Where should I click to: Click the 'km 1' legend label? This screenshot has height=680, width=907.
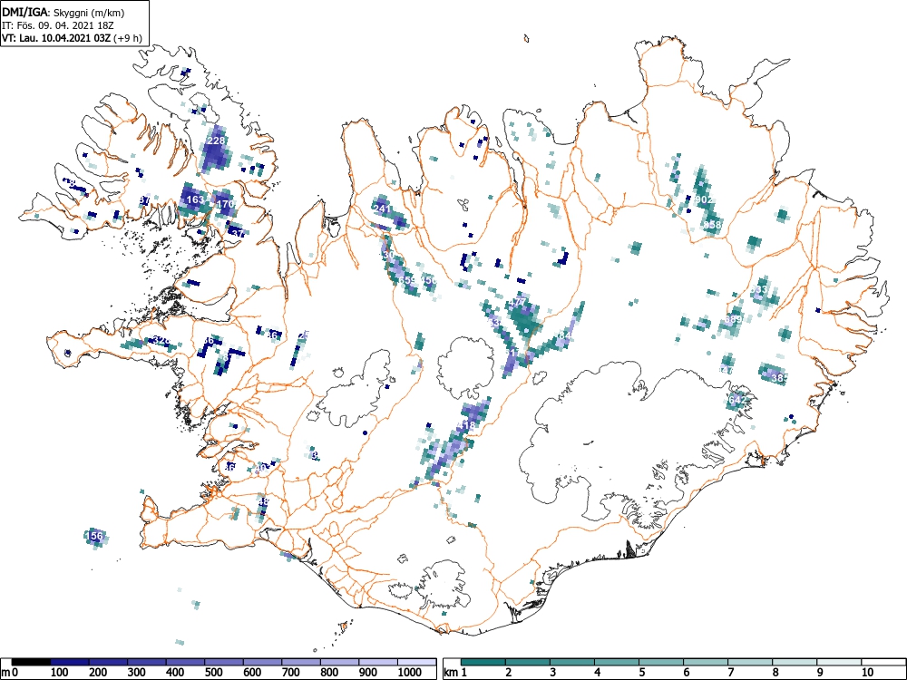(x=455, y=673)
